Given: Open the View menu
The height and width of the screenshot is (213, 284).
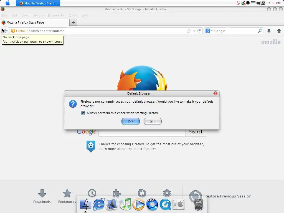Looking at the screenshot, I should (x=25, y=16).
